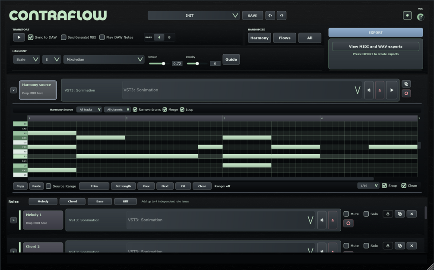This screenshot has width=434, height=270.
Task: Click the Guide button
Action: [231, 59]
